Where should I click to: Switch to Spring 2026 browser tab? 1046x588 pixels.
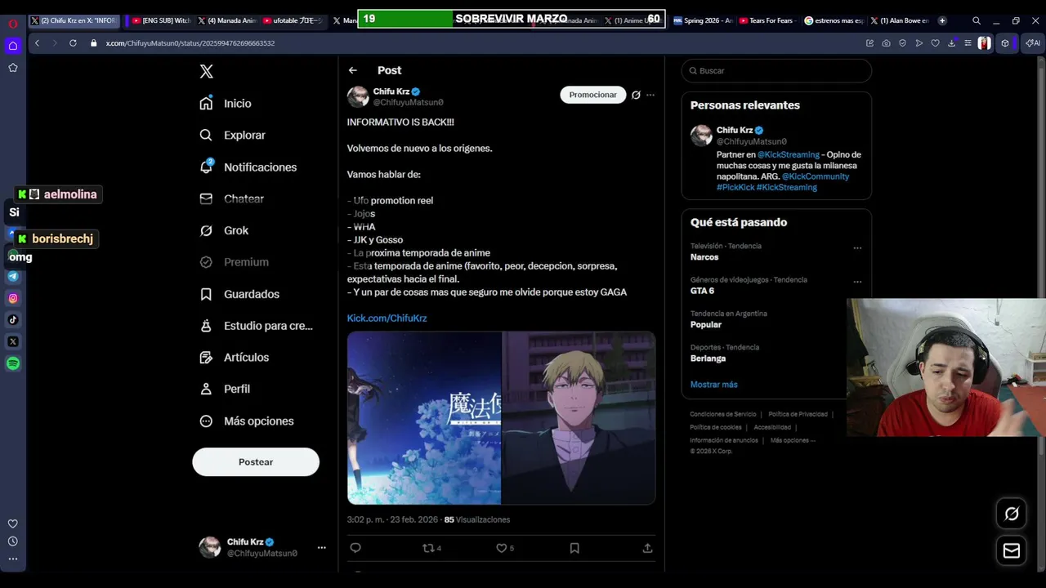click(x=702, y=20)
